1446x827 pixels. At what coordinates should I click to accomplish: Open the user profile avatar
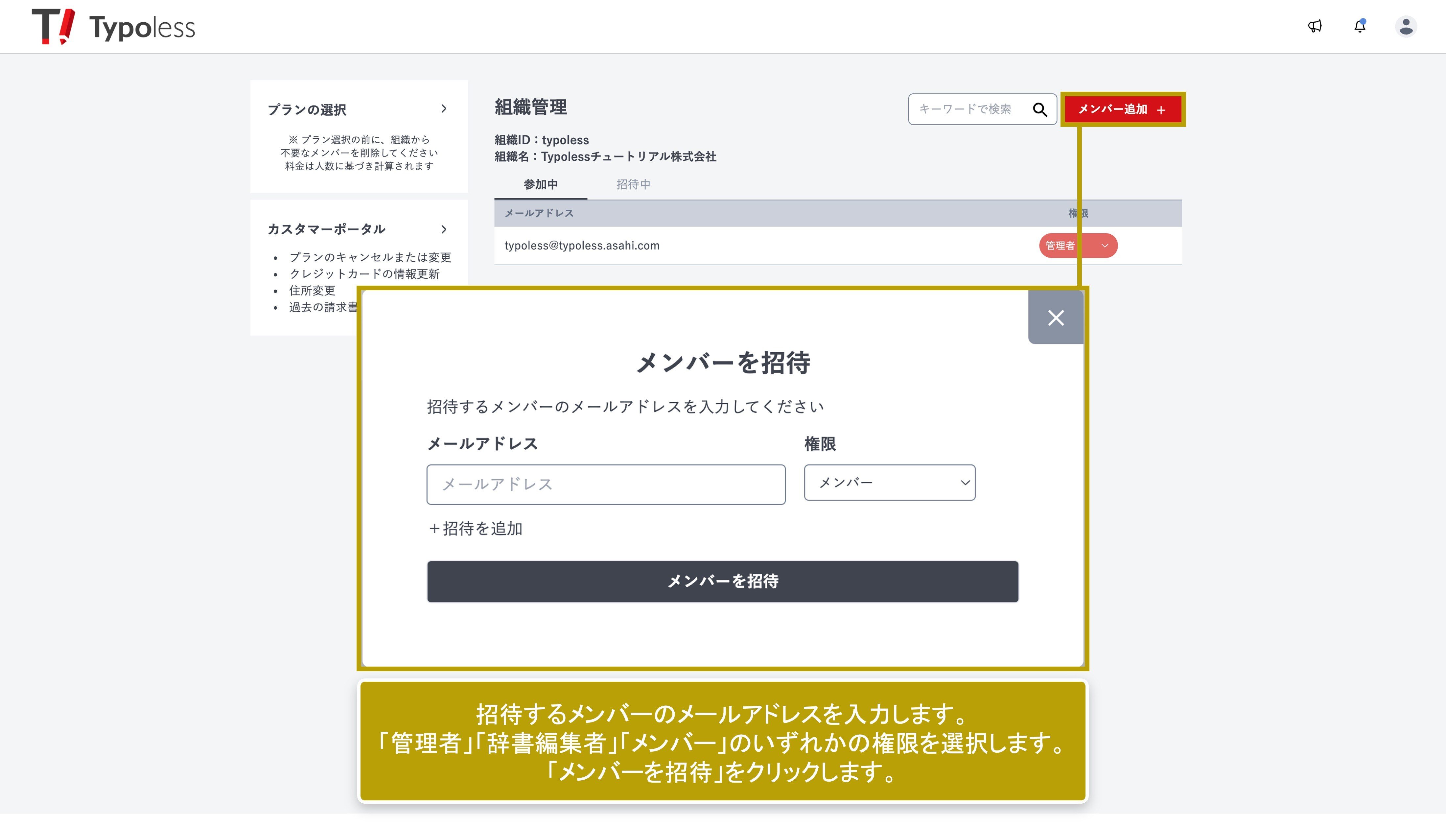(1406, 26)
